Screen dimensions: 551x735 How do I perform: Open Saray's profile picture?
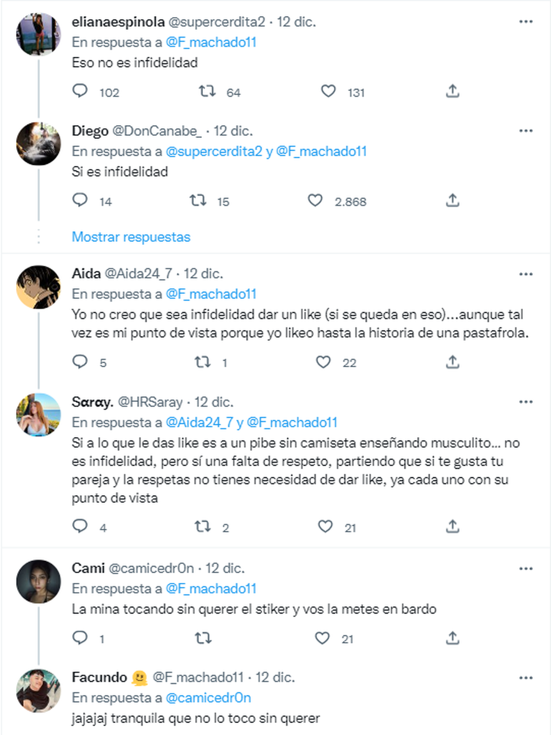tap(39, 415)
